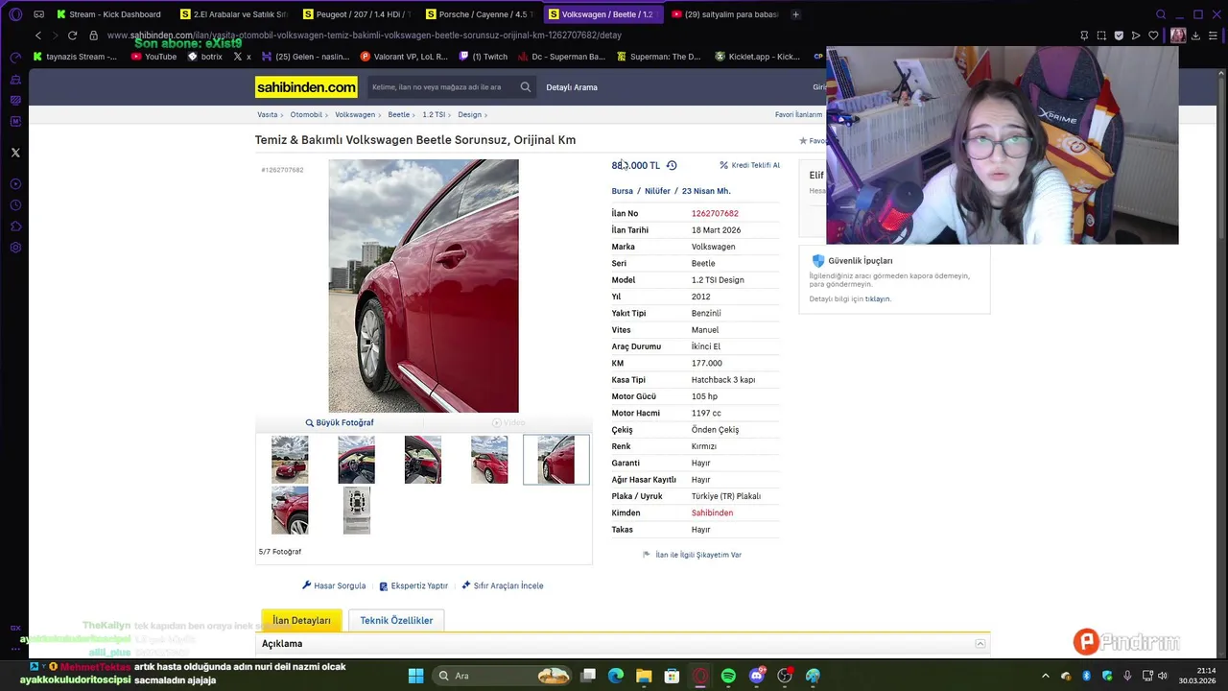
Task: Open taskbar clock showing 21:14
Action: (x=1197, y=676)
